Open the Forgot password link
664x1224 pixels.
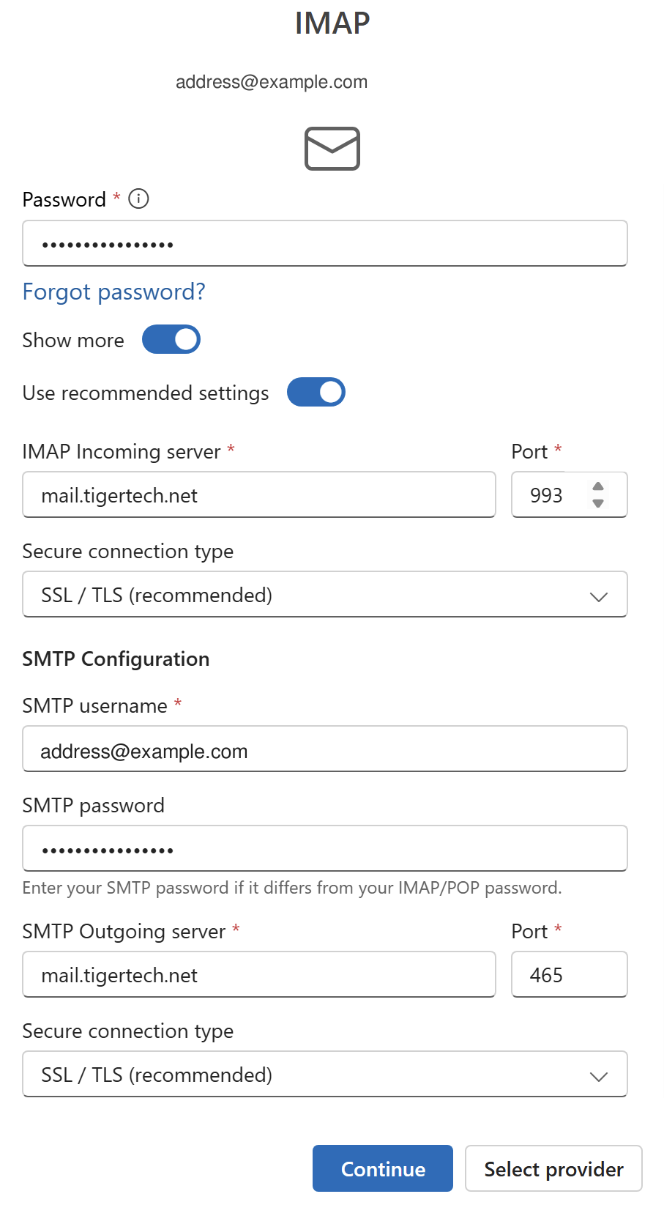pyautogui.click(x=113, y=292)
